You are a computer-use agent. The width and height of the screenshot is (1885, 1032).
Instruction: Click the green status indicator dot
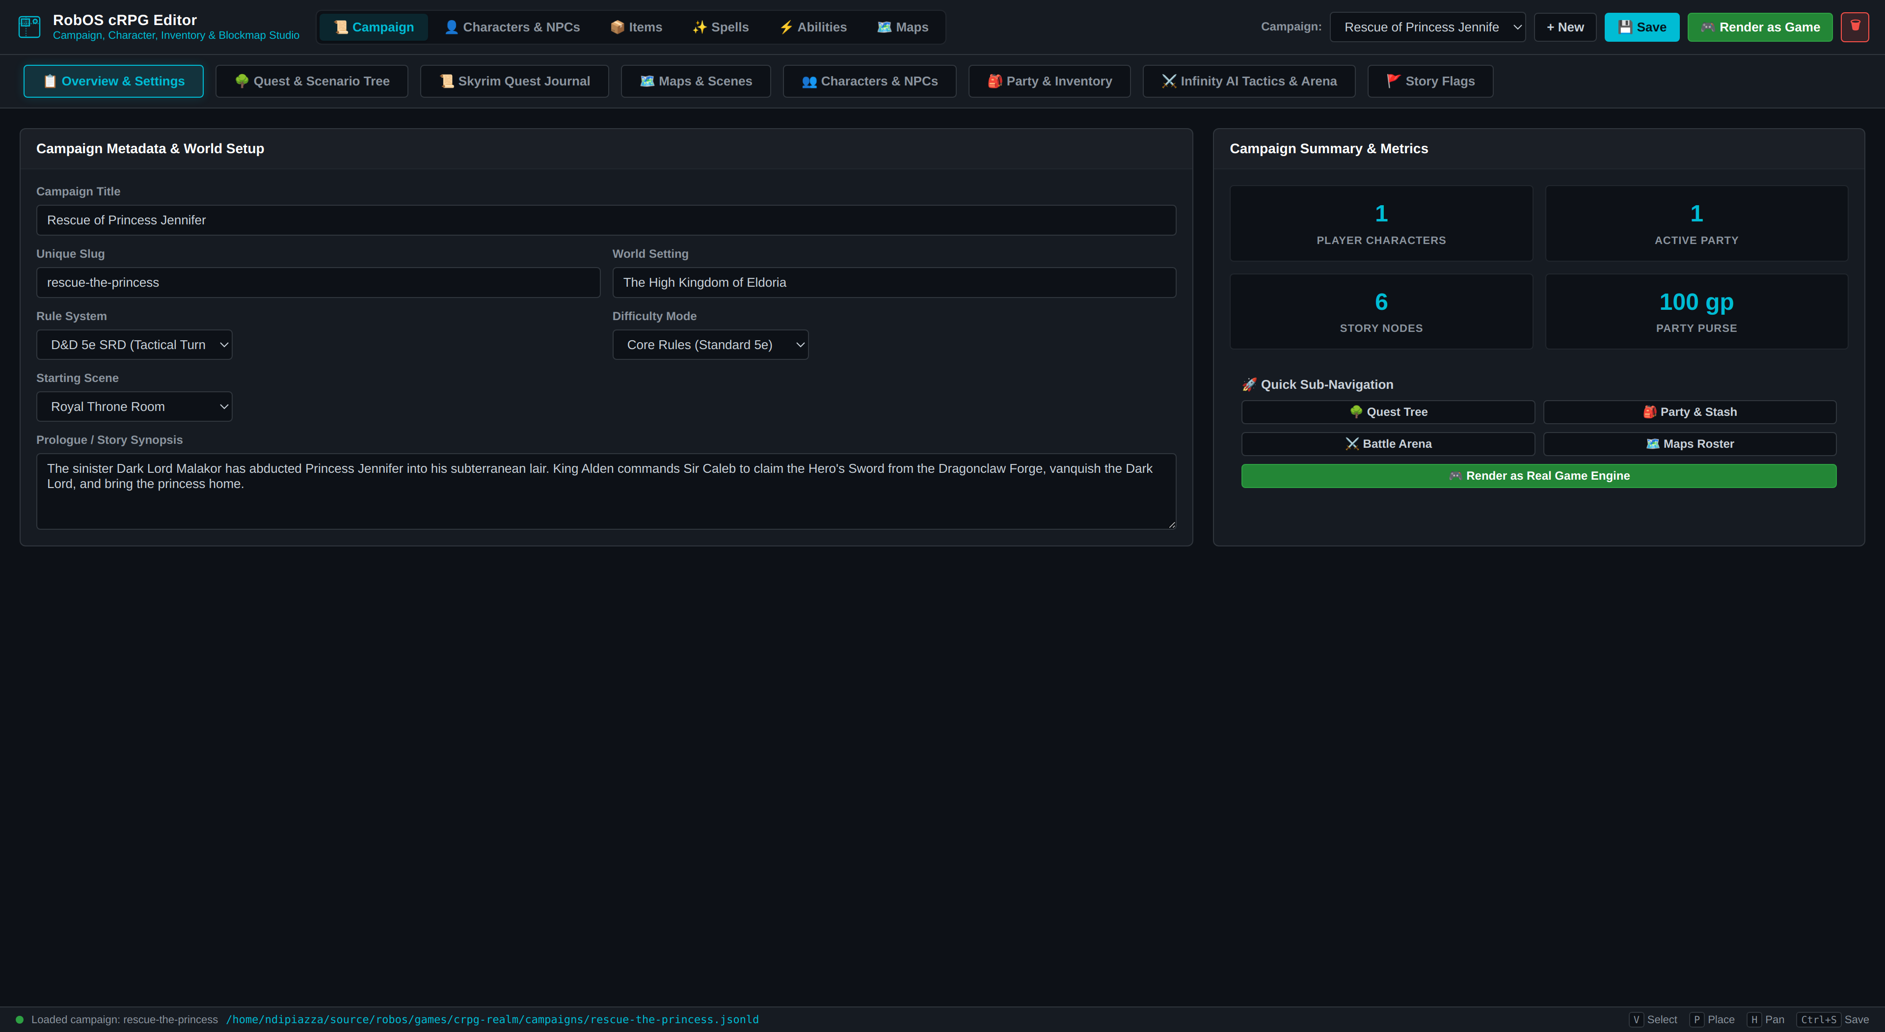20,1020
